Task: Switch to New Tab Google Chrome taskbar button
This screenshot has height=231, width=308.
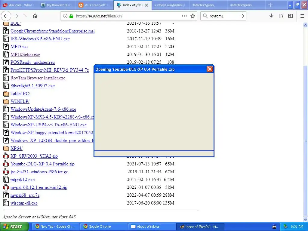Action: [56, 226]
